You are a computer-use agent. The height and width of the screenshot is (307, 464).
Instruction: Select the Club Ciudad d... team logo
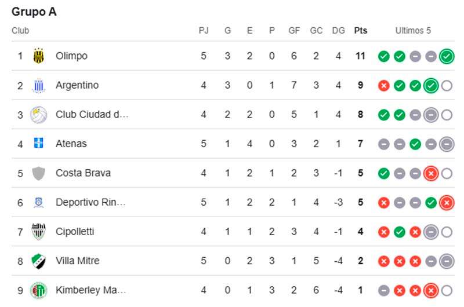[38, 115]
